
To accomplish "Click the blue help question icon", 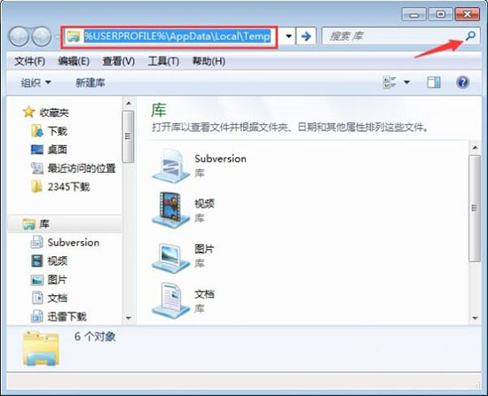I will pos(463,82).
